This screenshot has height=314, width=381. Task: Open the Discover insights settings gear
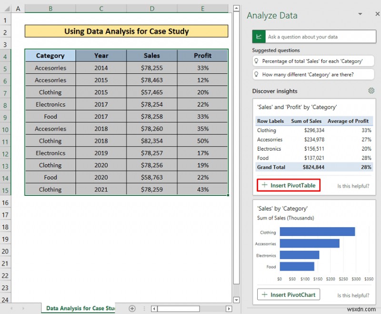[x=371, y=91]
